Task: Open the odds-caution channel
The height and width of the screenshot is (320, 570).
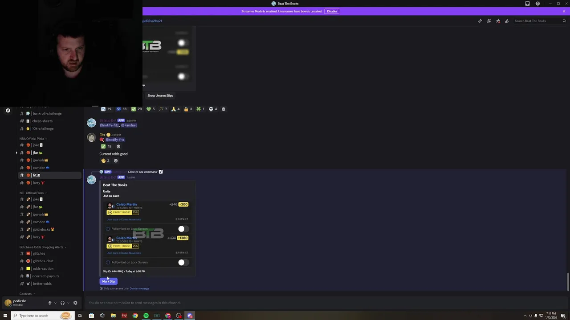Action: (50, 268)
